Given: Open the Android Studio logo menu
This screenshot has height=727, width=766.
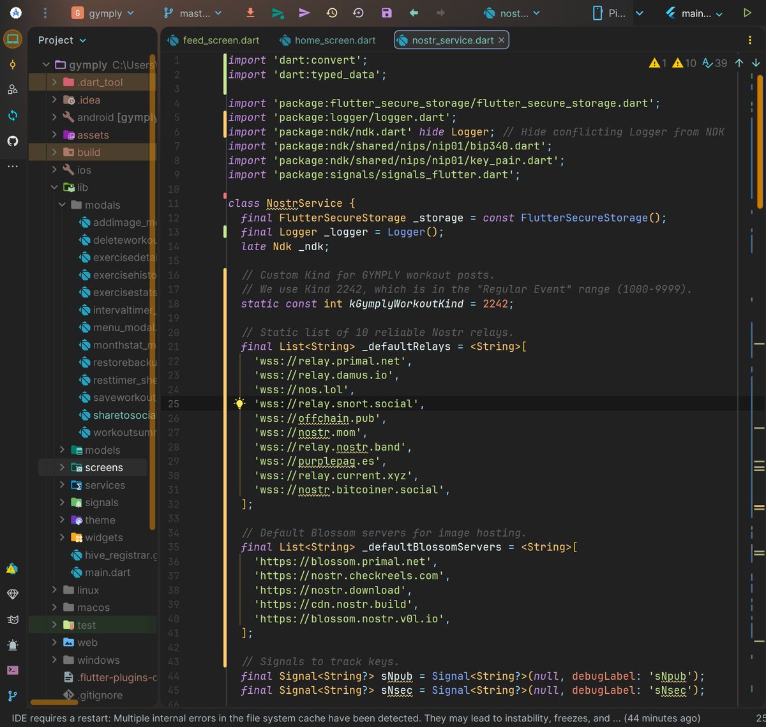Looking at the screenshot, I should tap(15, 13).
